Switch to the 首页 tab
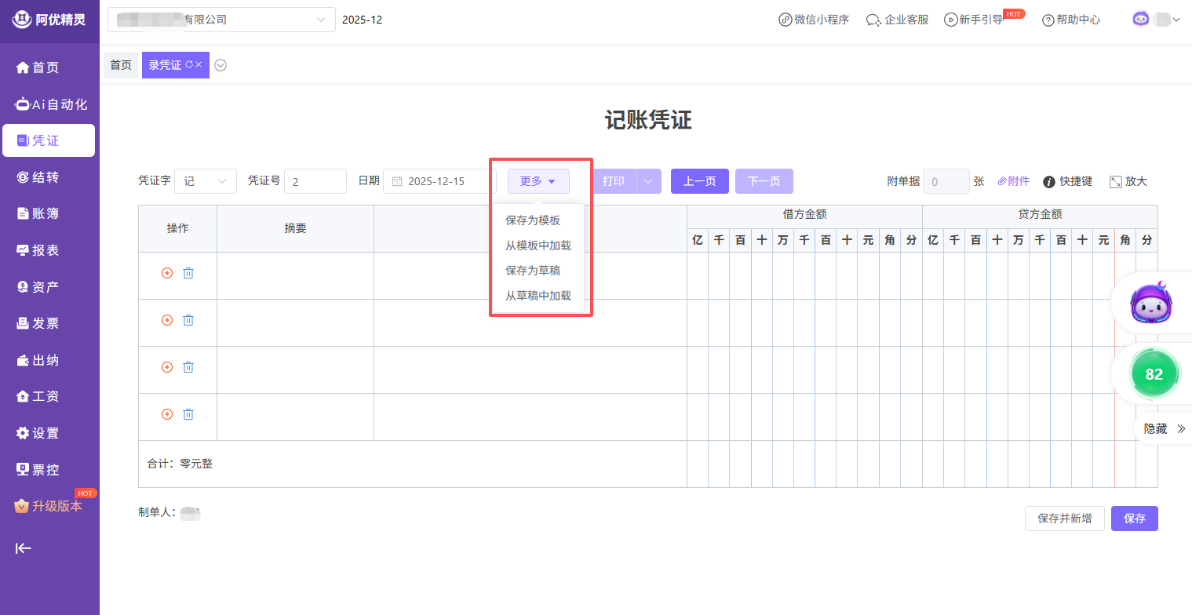The image size is (1192, 615). click(121, 65)
